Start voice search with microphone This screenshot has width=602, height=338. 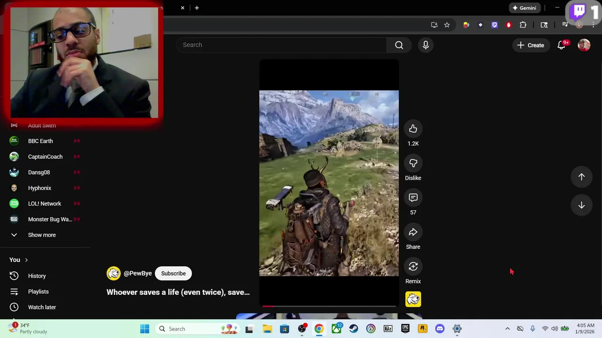coord(426,45)
